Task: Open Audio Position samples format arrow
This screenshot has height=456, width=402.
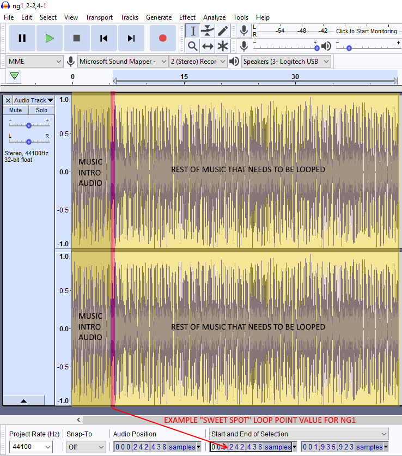Action: (198, 447)
